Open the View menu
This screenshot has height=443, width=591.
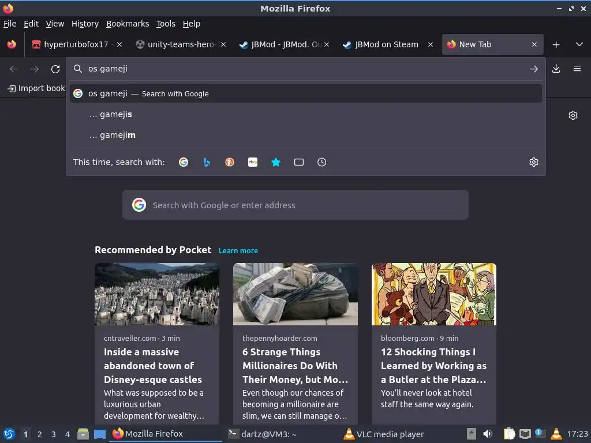coord(55,24)
